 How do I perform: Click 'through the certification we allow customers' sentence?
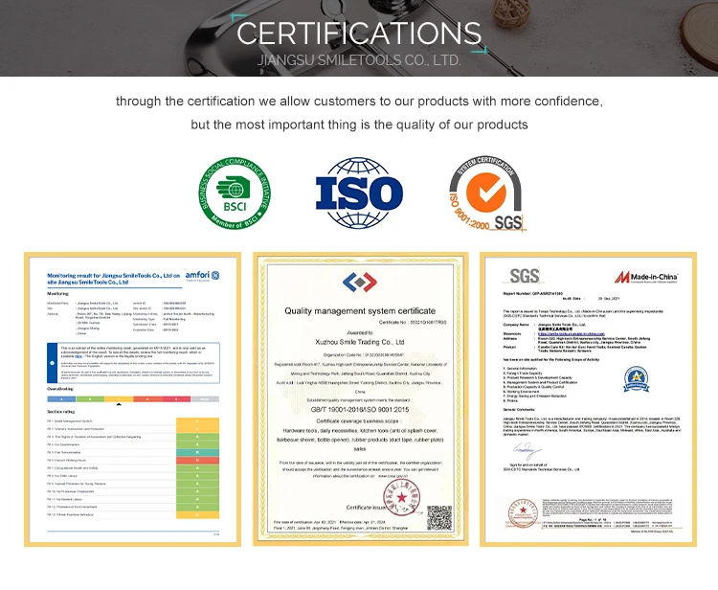pos(359,102)
